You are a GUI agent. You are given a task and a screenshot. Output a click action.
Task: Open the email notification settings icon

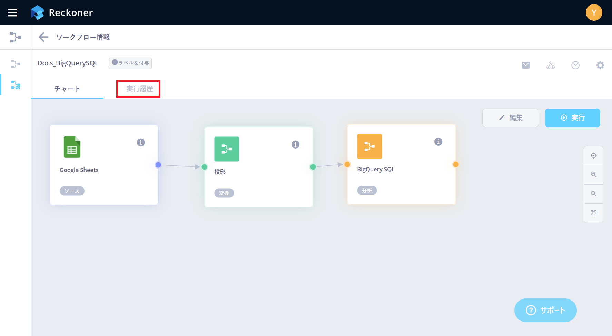(x=525, y=65)
